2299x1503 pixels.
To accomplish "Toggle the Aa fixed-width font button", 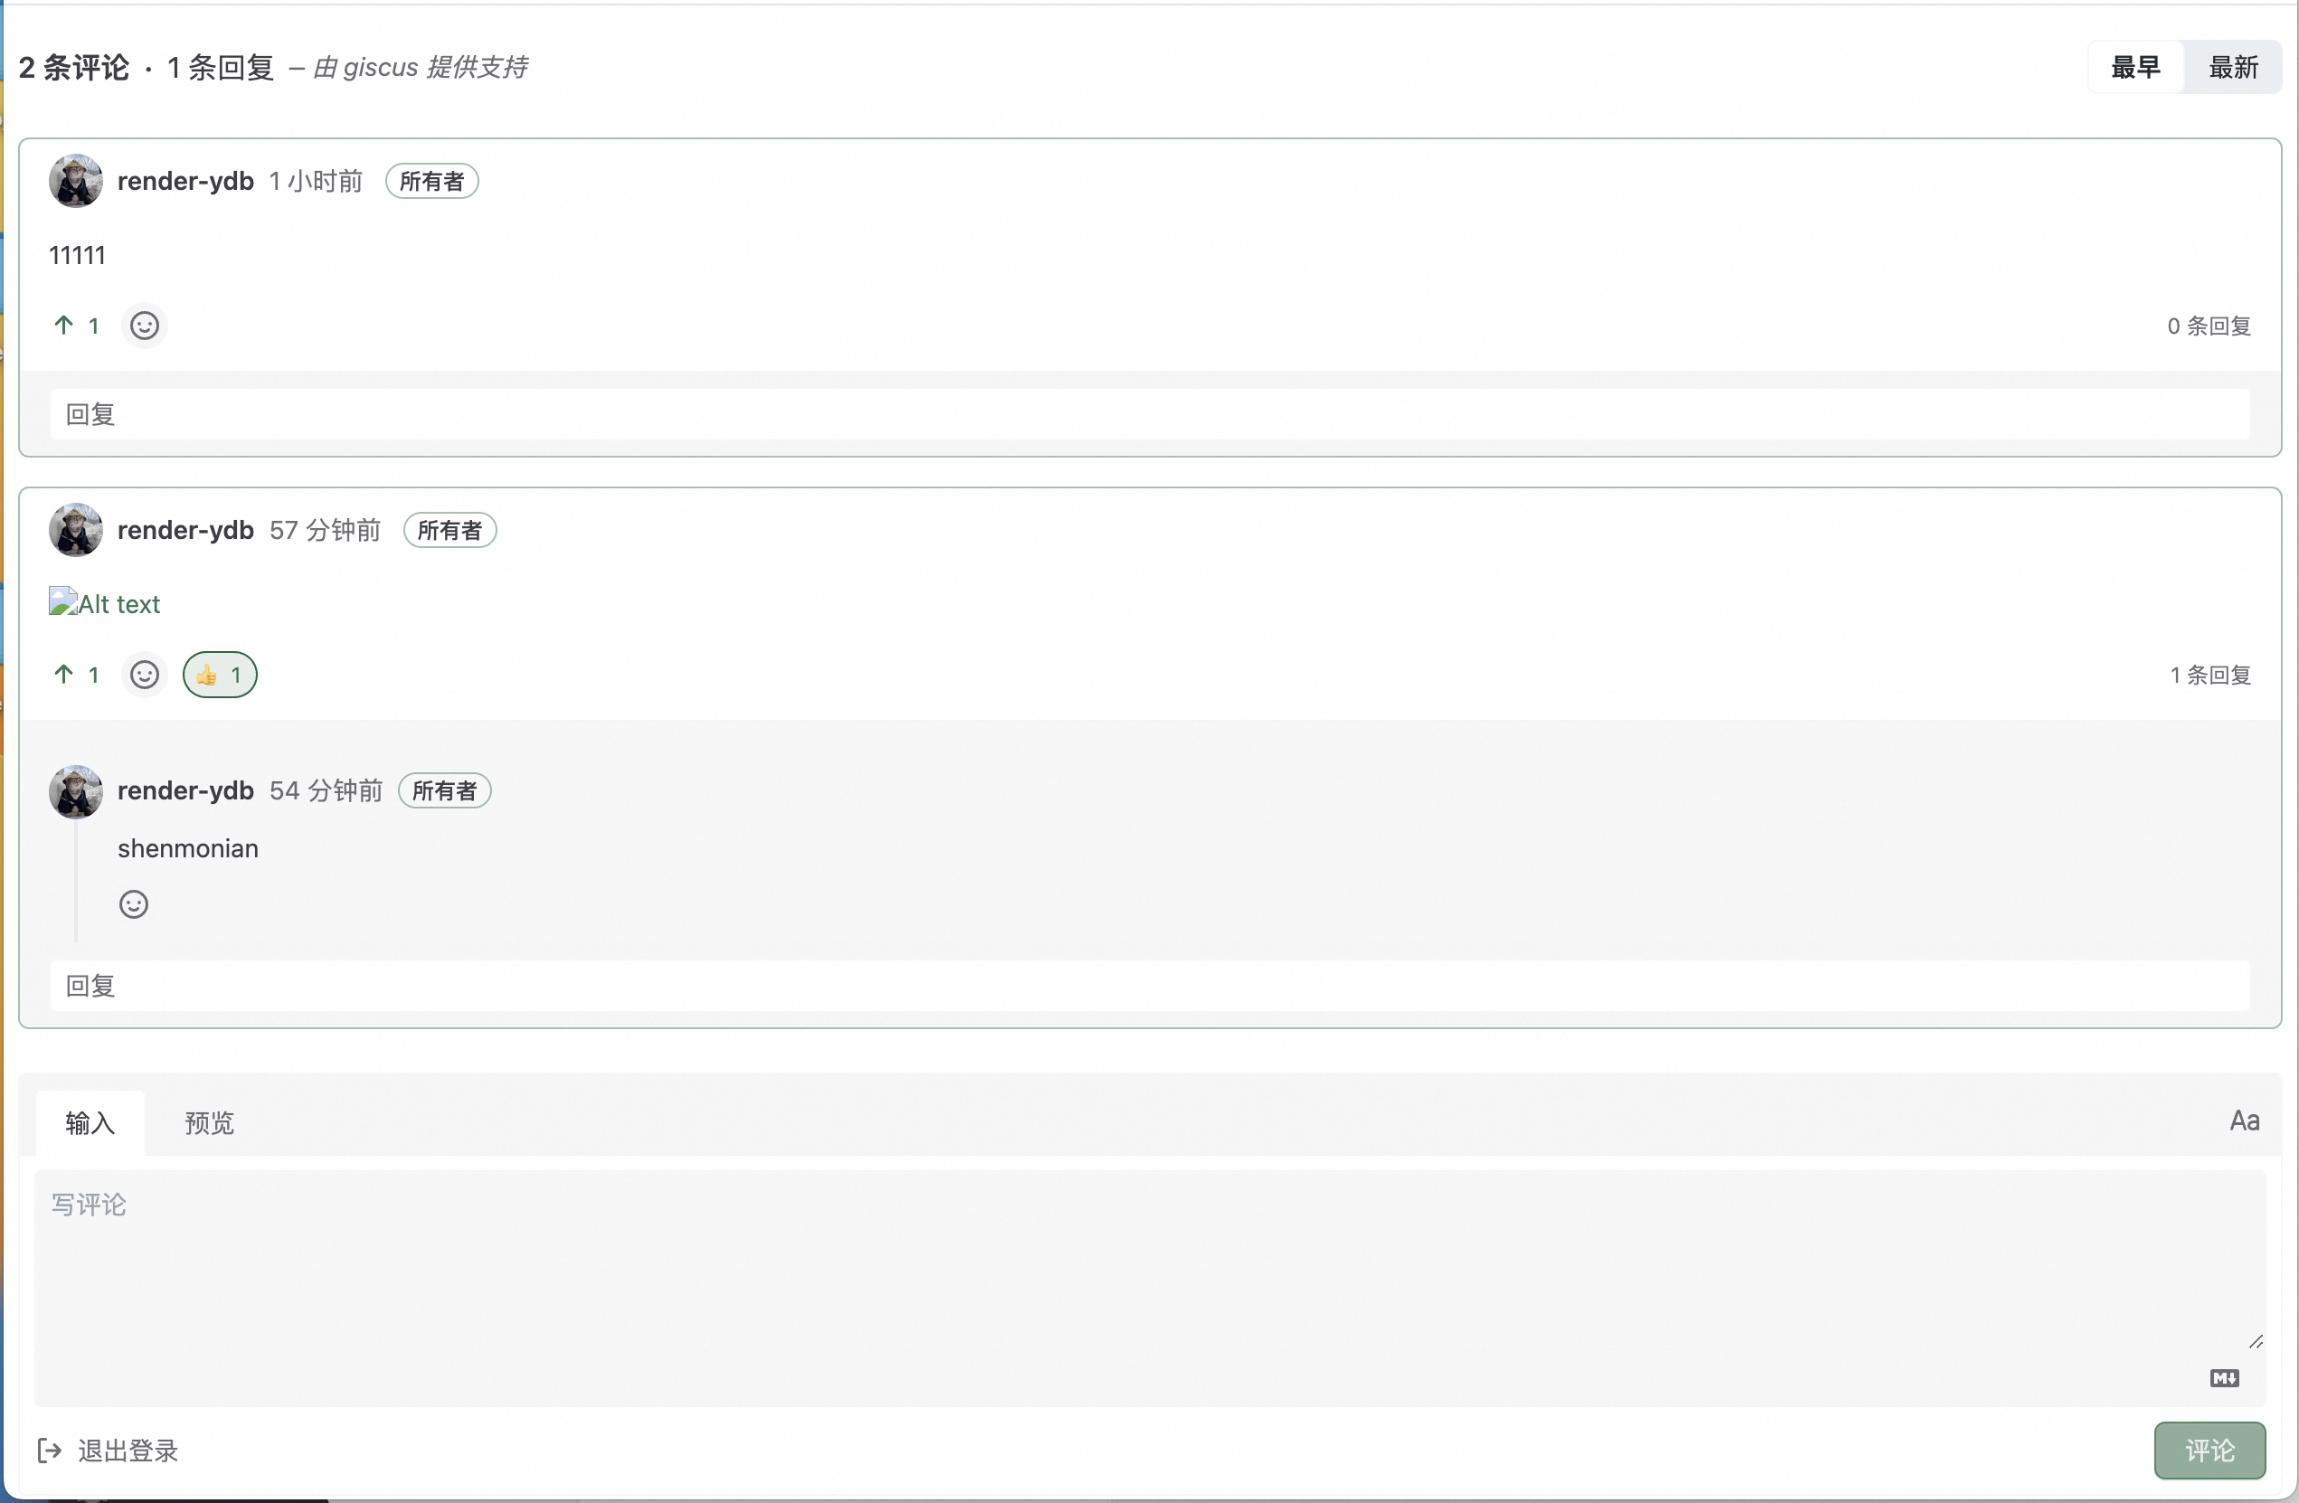I will 2243,1120.
